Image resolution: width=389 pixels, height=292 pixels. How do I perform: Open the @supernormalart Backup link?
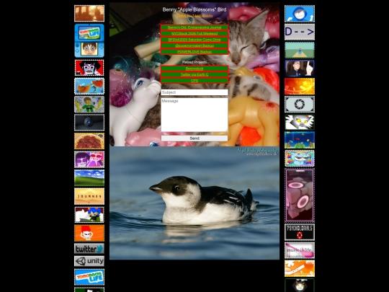194,45
